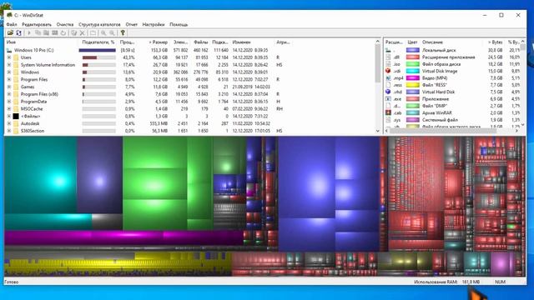Click the yellow swatch for .ress files

(412, 85)
